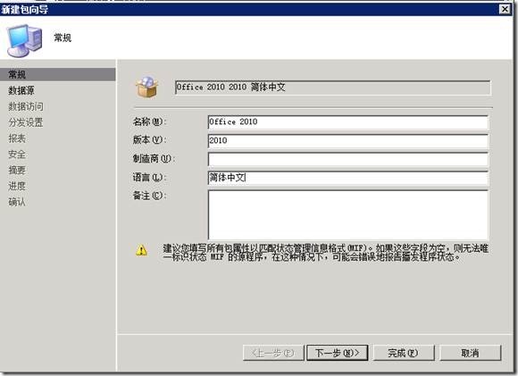This screenshot has width=518, height=376.
Task: Select the 摘要 step in sidebar
Action: pos(17,170)
